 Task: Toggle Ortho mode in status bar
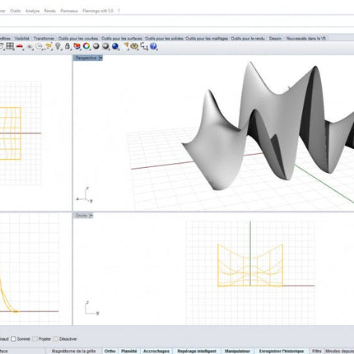pyautogui.click(x=109, y=351)
